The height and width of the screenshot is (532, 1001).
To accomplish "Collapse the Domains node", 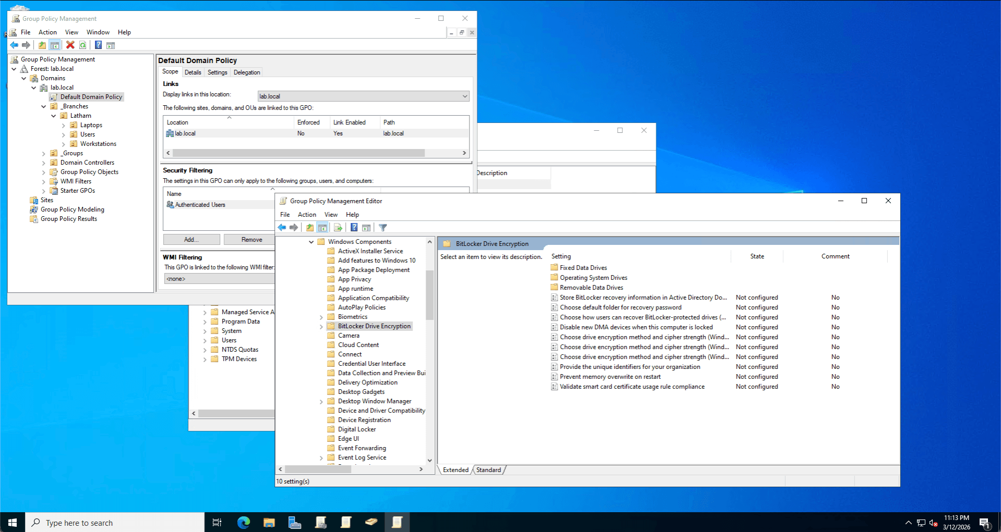I will point(23,78).
